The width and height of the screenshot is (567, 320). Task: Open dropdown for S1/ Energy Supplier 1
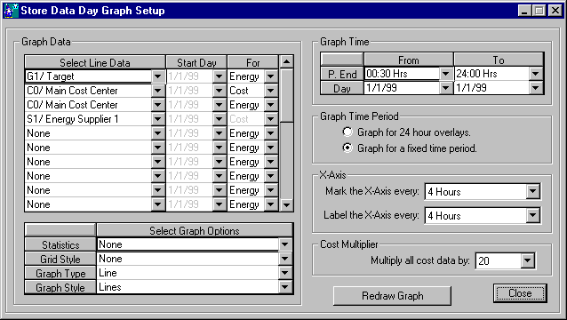pyautogui.click(x=157, y=119)
